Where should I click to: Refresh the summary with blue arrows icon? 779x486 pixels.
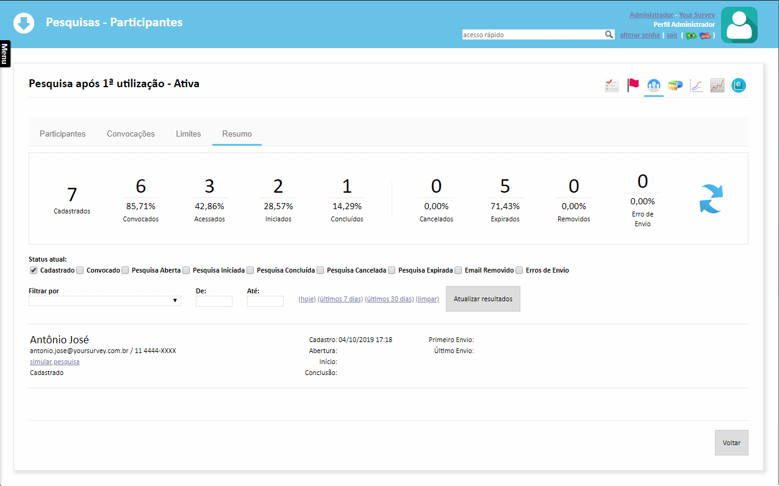[x=711, y=199]
